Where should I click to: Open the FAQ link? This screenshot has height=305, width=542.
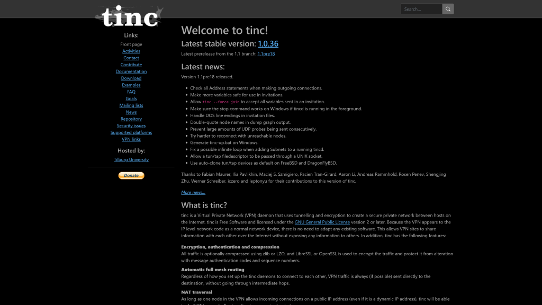click(x=131, y=92)
